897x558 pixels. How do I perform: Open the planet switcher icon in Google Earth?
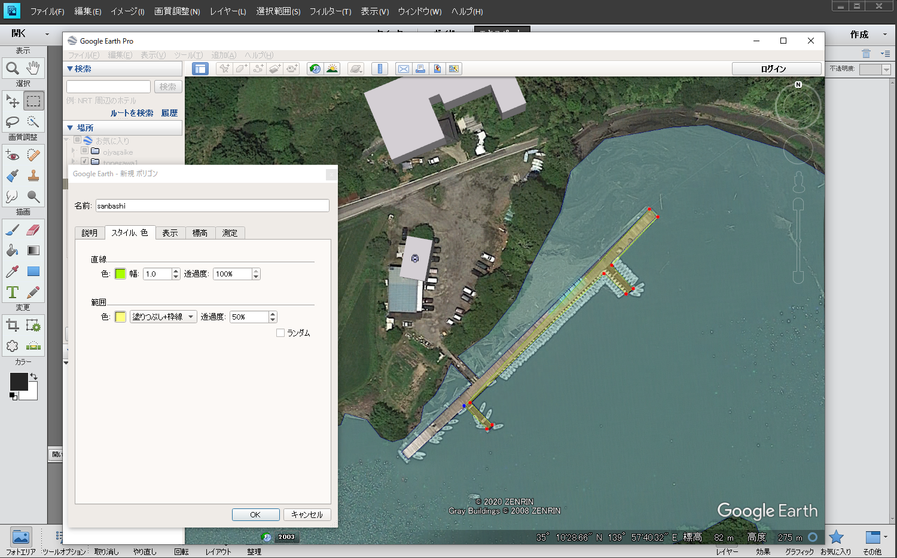[x=356, y=69]
